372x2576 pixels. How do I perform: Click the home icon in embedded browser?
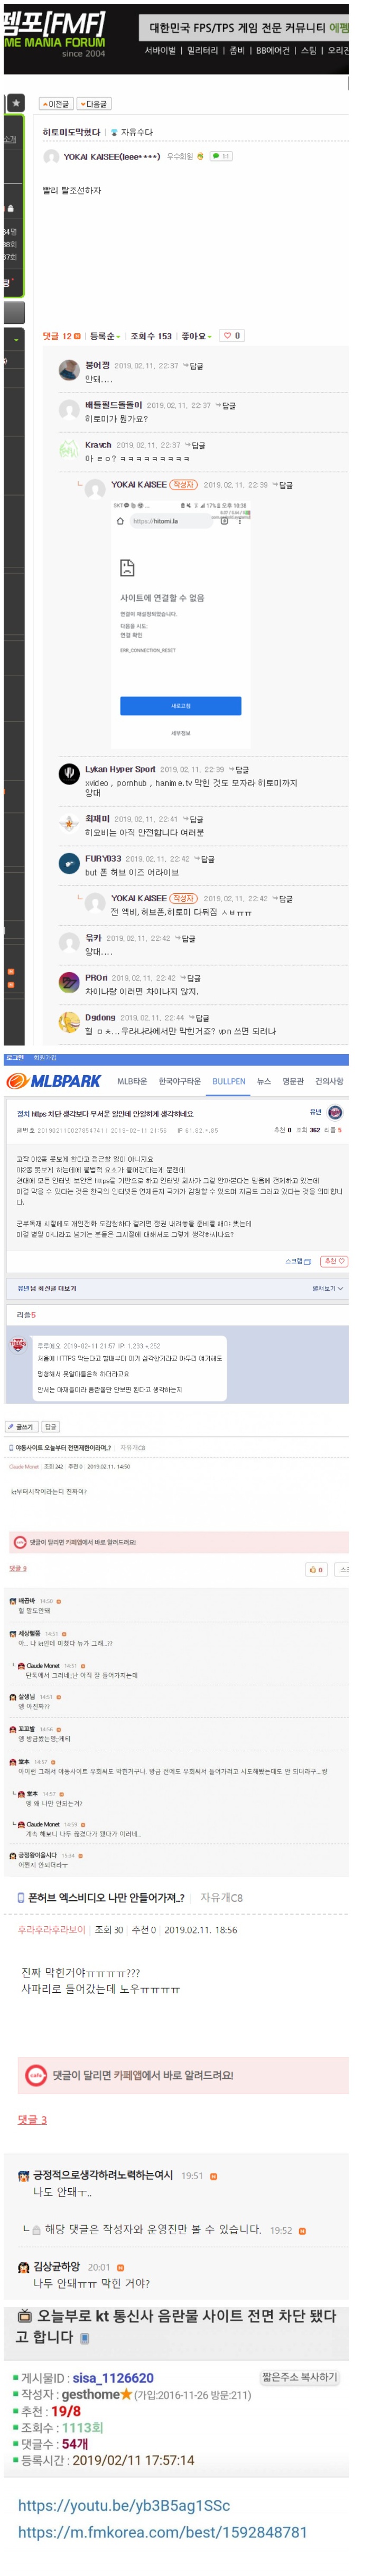[x=121, y=521]
